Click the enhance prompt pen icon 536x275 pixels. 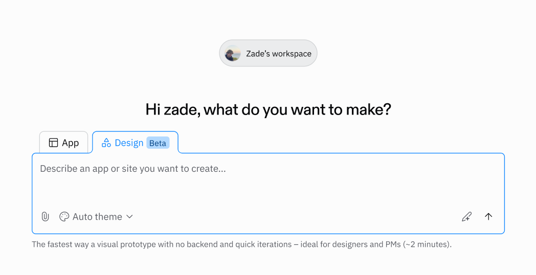[466, 217]
